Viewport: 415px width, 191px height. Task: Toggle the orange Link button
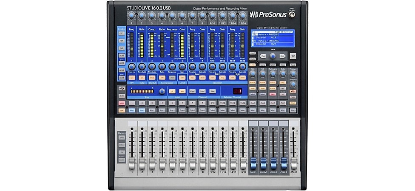pyautogui.click(x=122, y=110)
